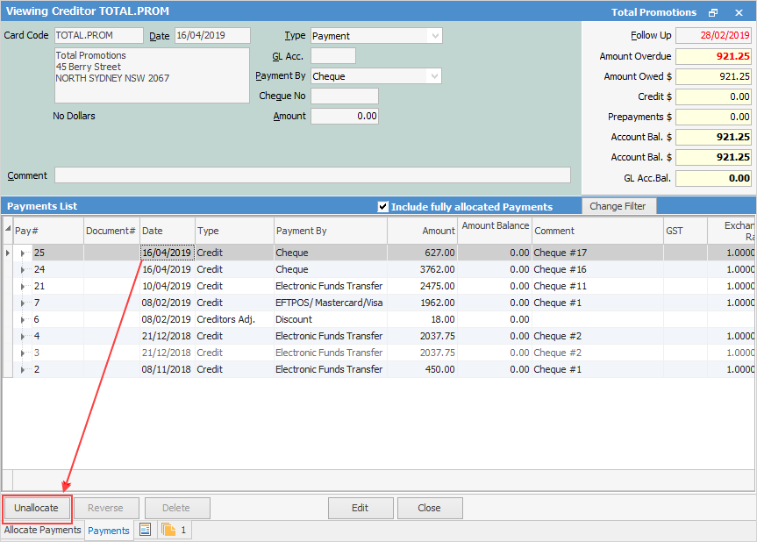Click the row indicator arrow beside payment 25

click(8, 253)
